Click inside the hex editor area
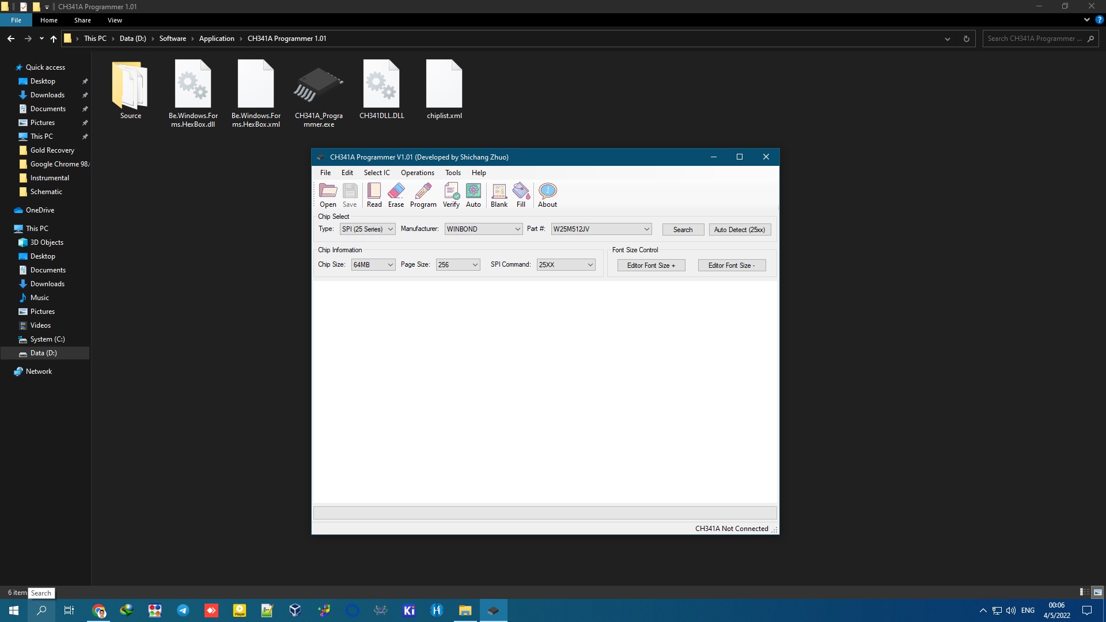Screen dimensions: 1106x622 point(545,392)
